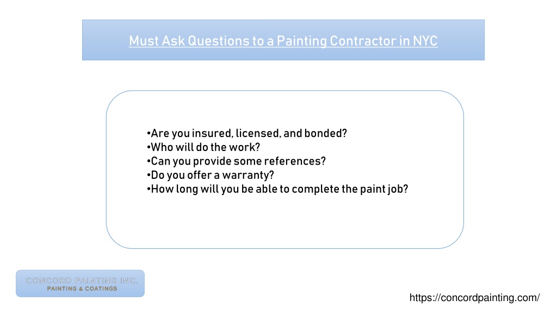Open the underlined Must Ask Questions title link
Image resolution: width=557 pixels, height=313 pixels.
tap(283, 41)
